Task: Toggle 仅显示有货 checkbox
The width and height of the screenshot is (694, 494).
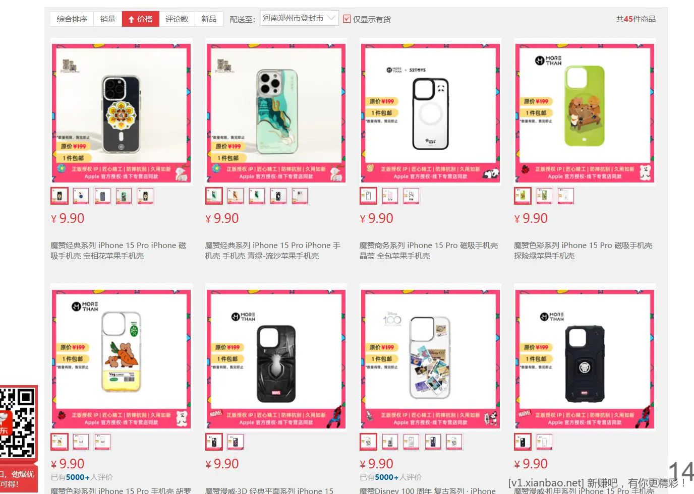Action: click(346, 19)
